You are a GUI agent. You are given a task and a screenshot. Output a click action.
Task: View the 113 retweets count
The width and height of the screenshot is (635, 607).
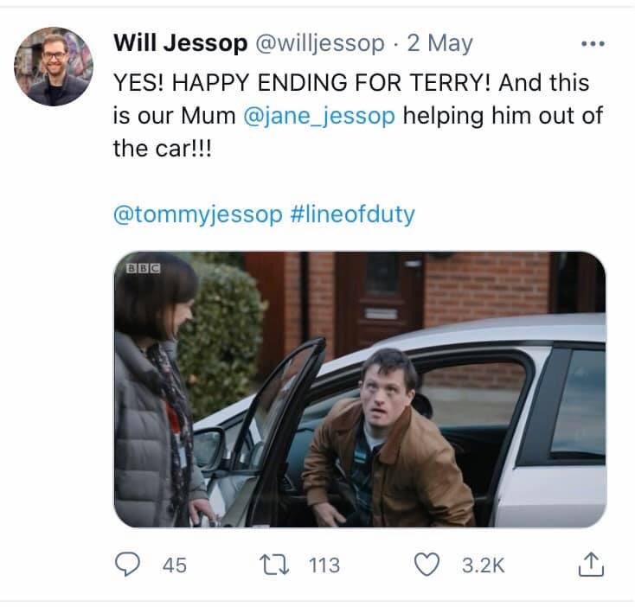[x=324, y=565]
